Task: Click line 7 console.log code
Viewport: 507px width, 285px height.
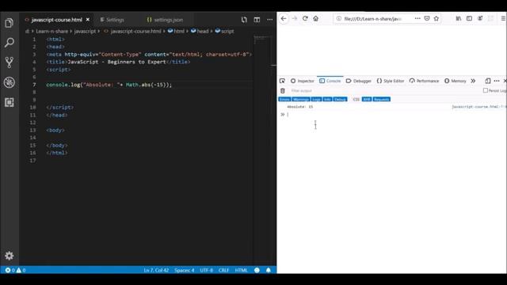Action: (109, 85)
